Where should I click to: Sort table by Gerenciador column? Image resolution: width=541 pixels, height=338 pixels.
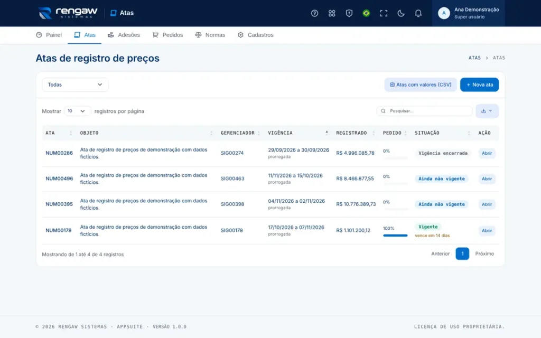pyautogui.click(x=240, y=133)
